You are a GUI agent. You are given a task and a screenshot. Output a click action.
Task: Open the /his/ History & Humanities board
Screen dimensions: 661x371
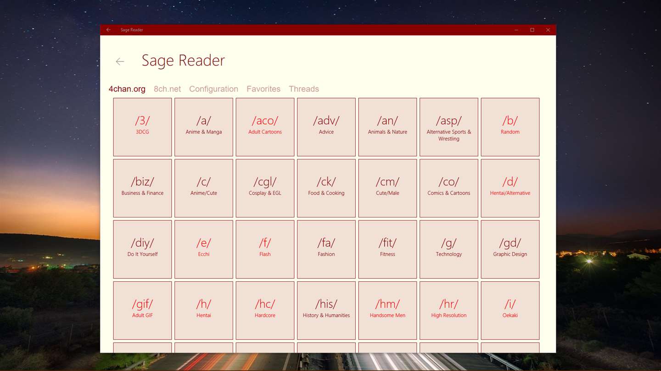326,311
